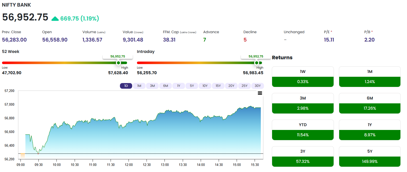Click Advance count 7
Image resolution: width=407 pixels, height=172 pixels.
(x=205, y=40)
